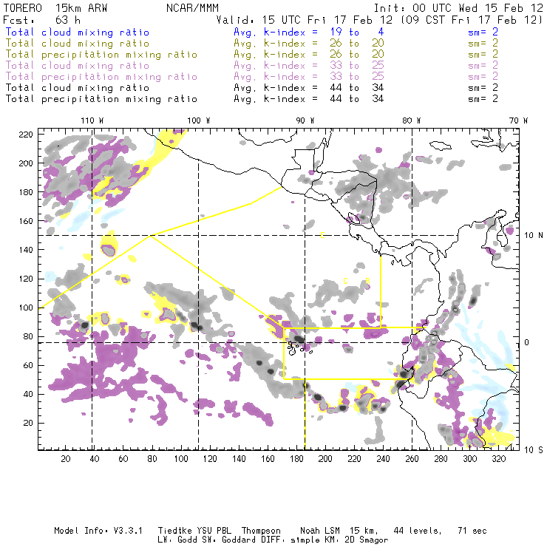Click the '160' tick label on vertical axis

(26, 221)
